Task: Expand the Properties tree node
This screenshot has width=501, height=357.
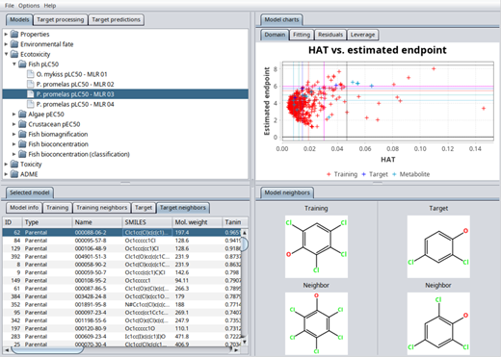Action: (6, 34)
